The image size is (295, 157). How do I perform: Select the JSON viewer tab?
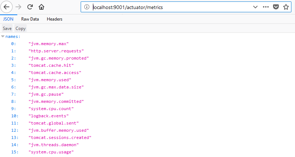point(8,19)
